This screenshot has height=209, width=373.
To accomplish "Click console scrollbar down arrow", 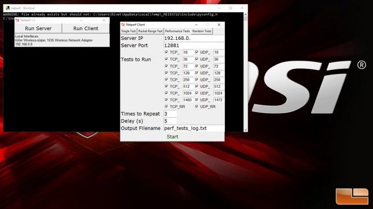I will pyautogui.click(x=246, y=130).
